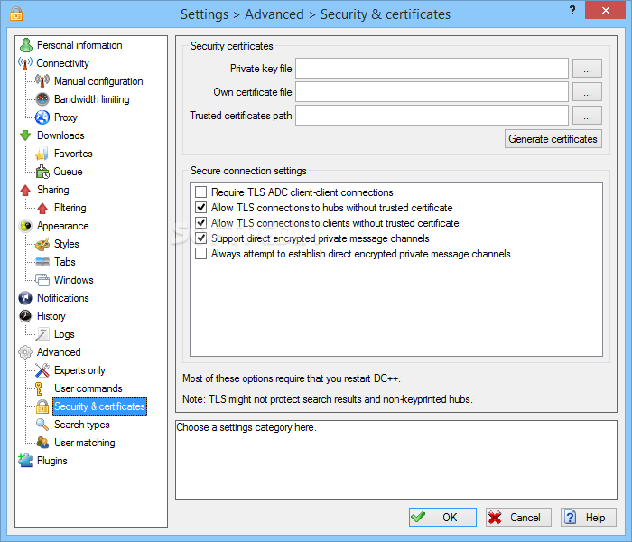The height and width of the screenshot is (542, 632).
Task: Click the Styles palette icon
Action: tap(42, 244)
